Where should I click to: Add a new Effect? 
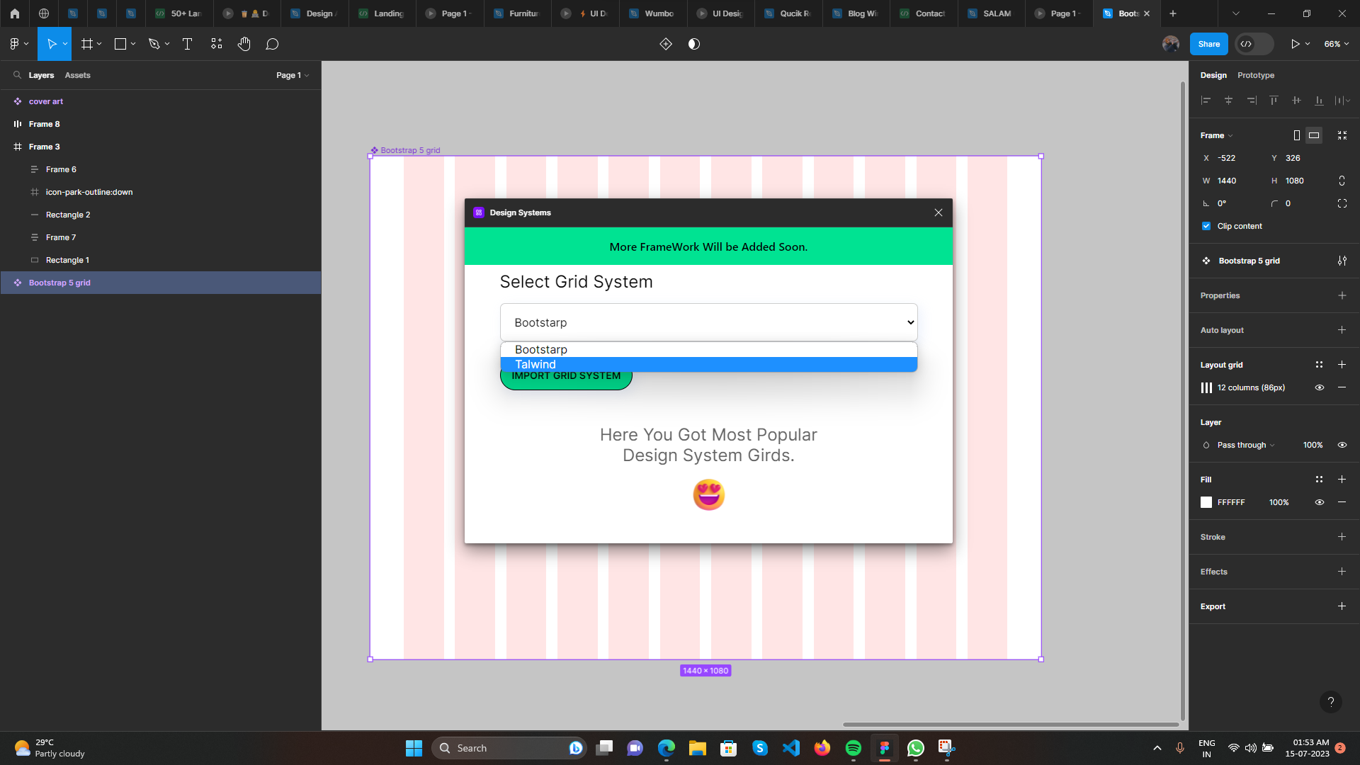(x=1342, y=572)
